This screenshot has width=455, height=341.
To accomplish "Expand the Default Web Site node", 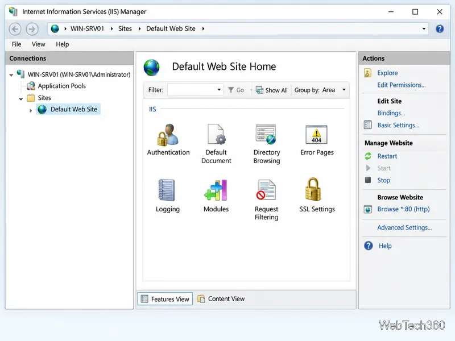I will (31, 110).
